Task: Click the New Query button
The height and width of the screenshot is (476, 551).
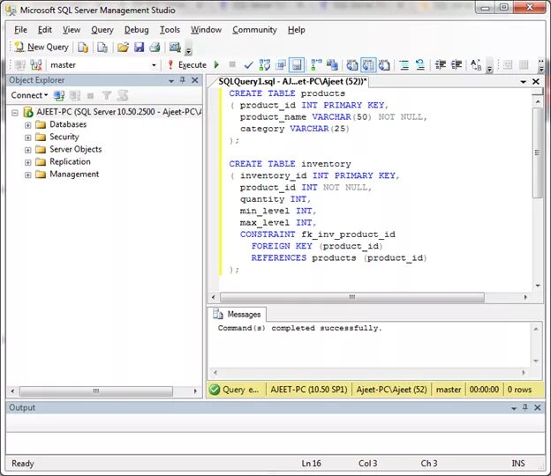Action: click(x=42, y=47)
